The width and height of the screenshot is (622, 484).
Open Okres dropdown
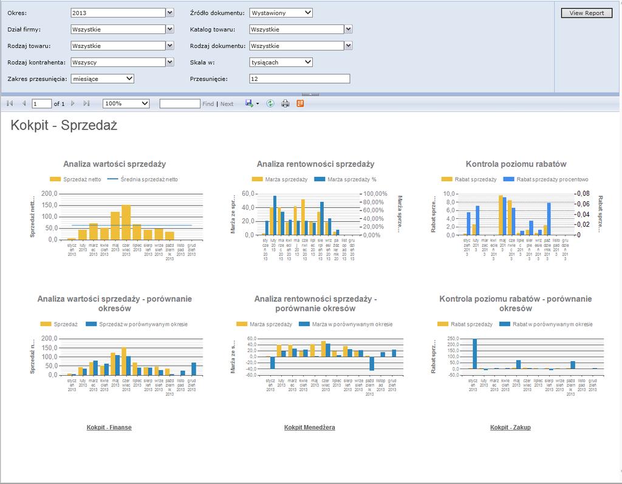(170, 13)
